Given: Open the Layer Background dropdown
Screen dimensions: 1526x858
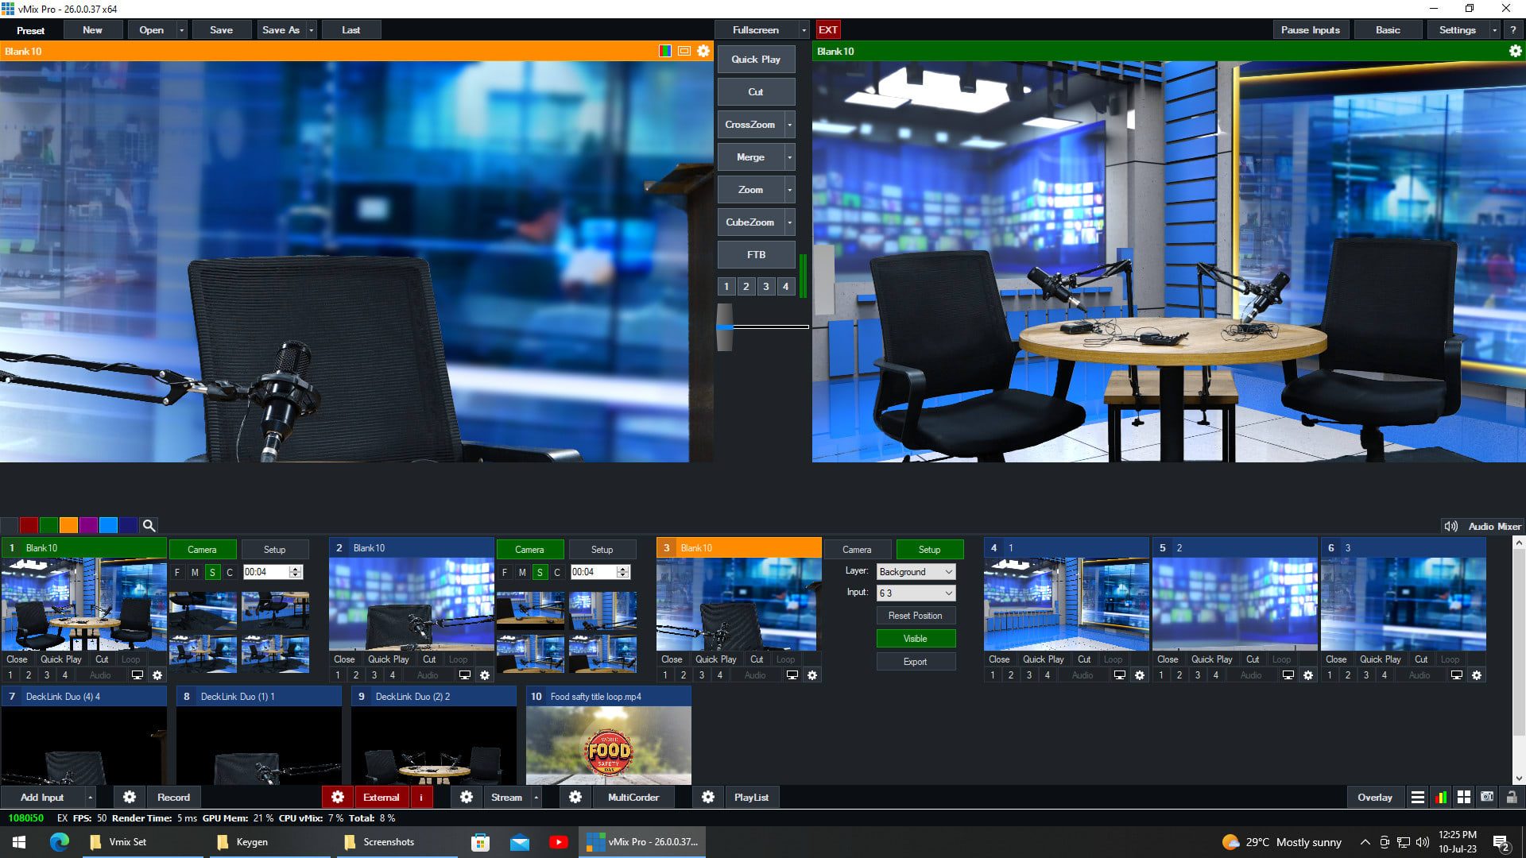Looking at the screenshot, I should coord(916,572).
